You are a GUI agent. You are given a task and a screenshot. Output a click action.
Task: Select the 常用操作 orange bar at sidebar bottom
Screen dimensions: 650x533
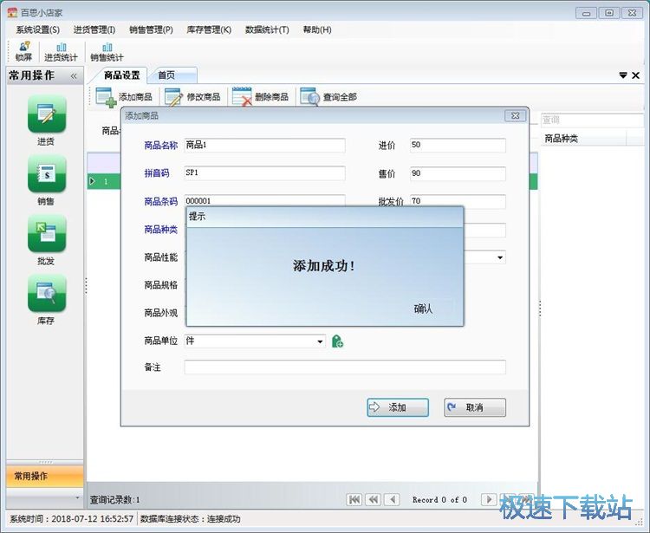45,476
